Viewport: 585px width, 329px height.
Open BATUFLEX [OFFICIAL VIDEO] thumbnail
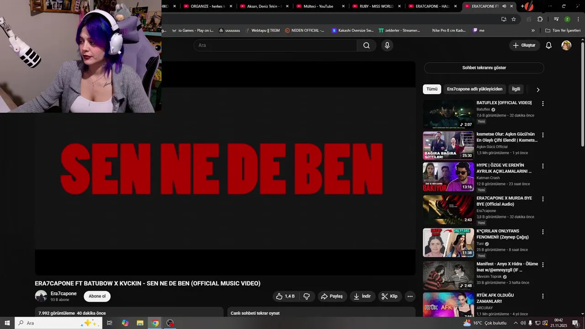click(448, 114)
